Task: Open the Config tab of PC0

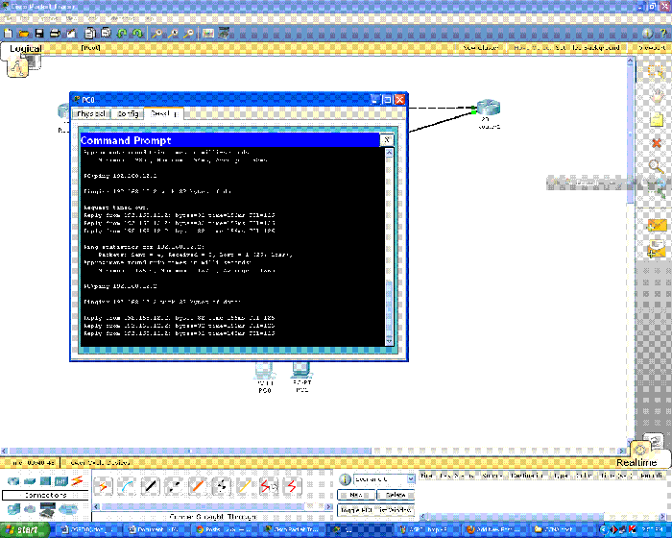Action: [129, 113]
